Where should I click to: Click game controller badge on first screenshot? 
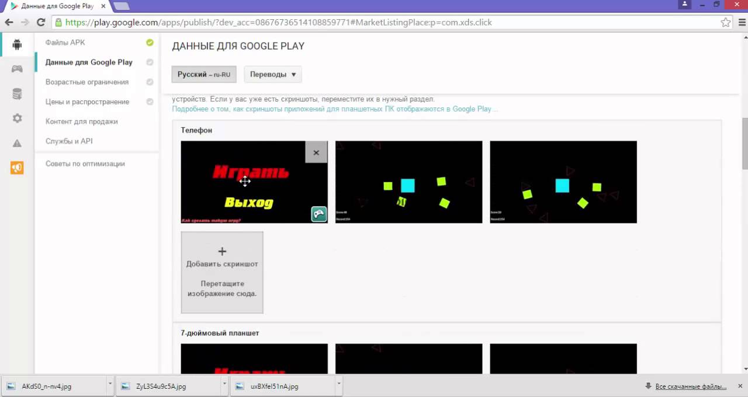318,214
